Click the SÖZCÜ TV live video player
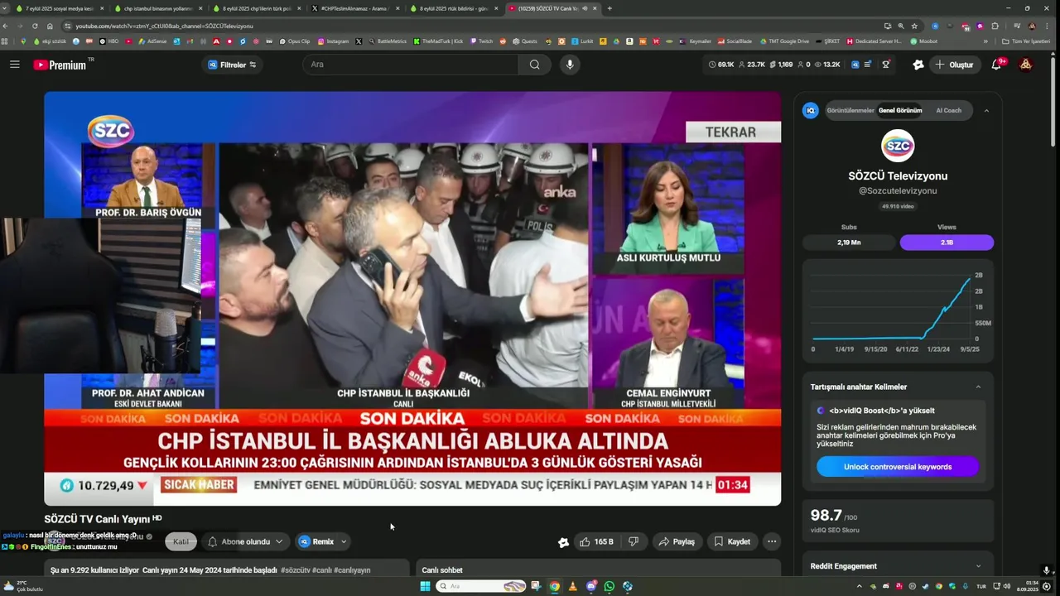Screen dimensions: 1060x596 tap(412, 298)
